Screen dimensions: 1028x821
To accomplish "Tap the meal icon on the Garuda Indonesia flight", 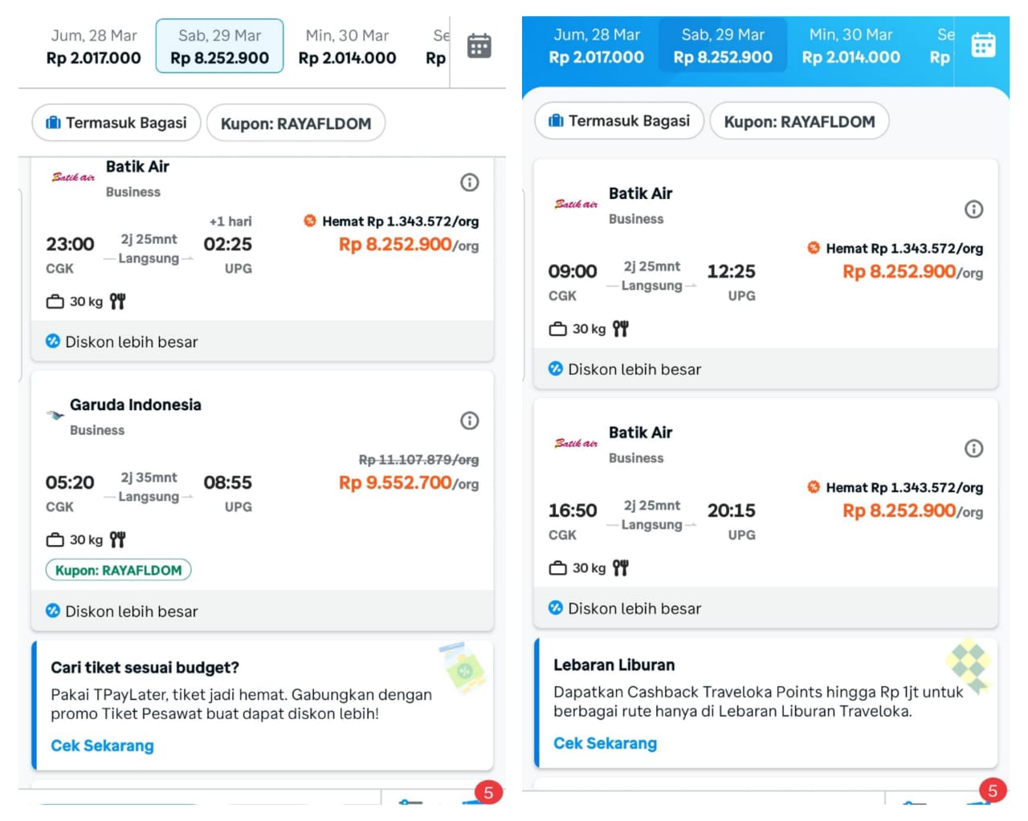I will [118, 540].
